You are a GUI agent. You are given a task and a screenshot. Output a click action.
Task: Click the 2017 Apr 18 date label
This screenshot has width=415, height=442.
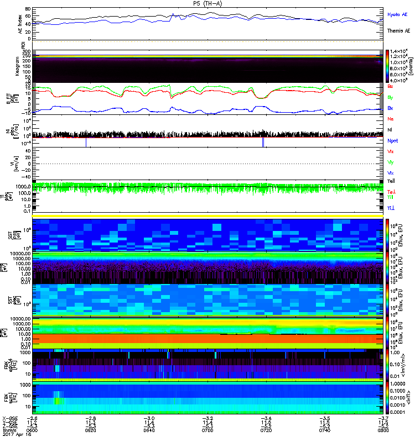coord(17,434)
